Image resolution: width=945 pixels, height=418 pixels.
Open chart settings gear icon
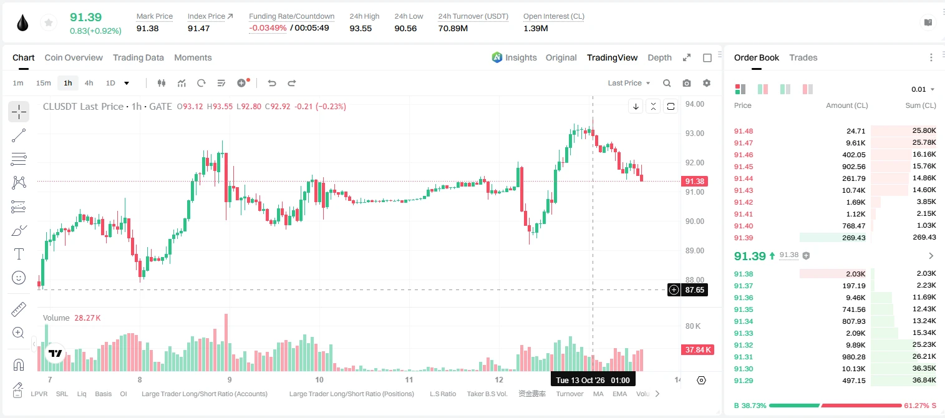(x=707, y=83)
